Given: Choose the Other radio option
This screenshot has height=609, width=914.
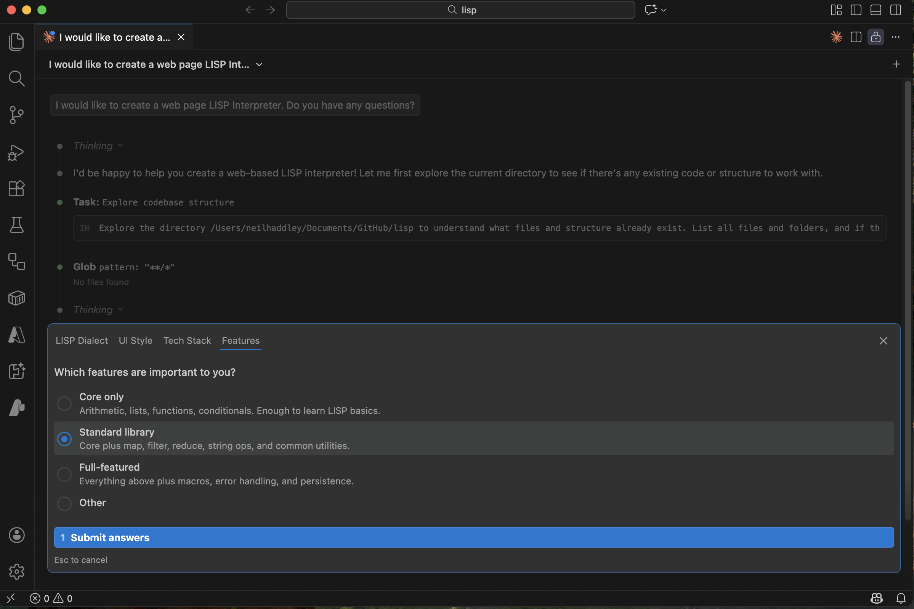Looking at the screenshot, I should coord(64,503).
